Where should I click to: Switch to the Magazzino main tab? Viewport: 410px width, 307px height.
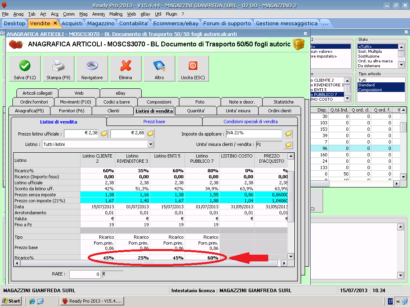point(100,23)
